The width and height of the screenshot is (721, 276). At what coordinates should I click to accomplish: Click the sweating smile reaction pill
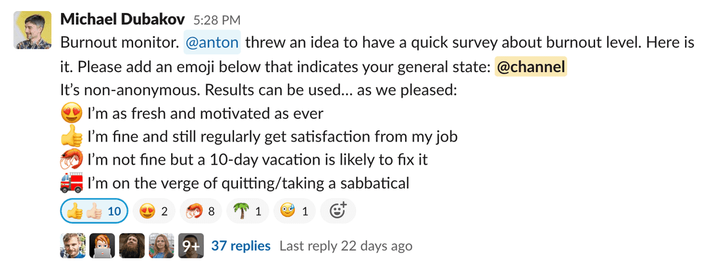[294, 211]
